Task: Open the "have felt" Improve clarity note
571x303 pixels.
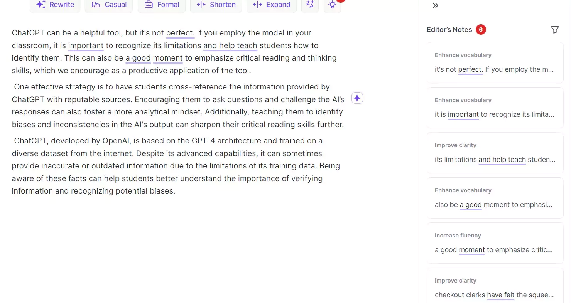Action: coord(495,285)
